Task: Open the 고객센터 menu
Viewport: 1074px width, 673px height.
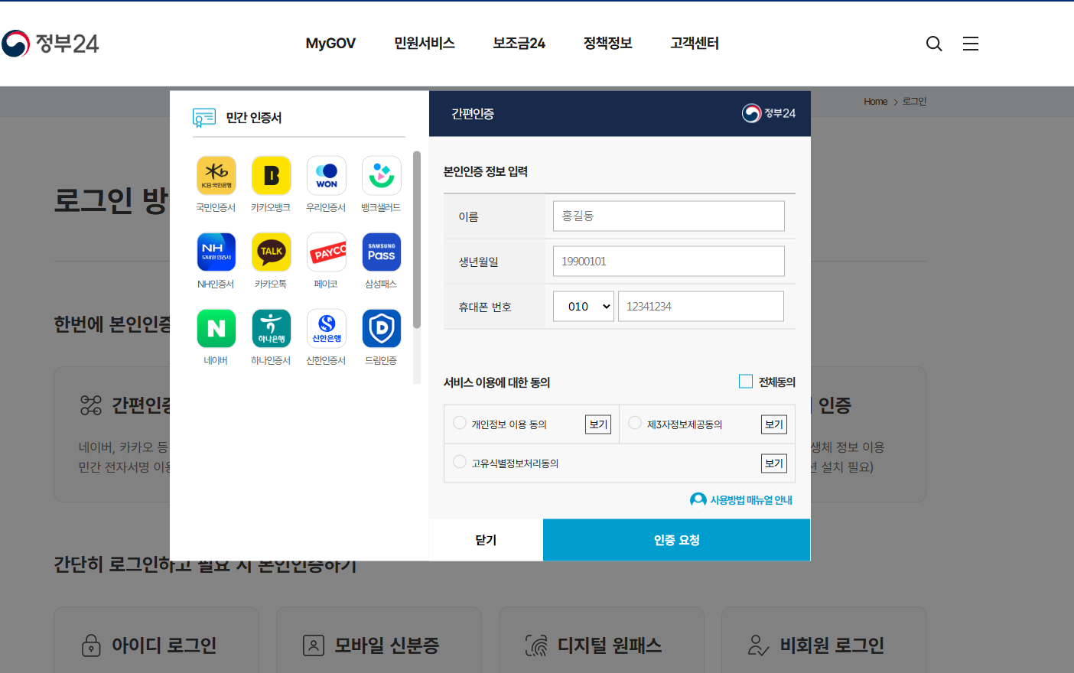Action: (x=695, y=44)
